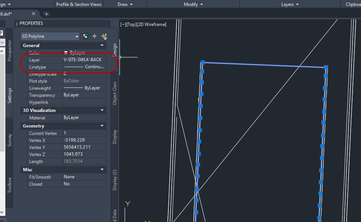Click the Fit/Smooth None field
The image size is (361, 222).
[x=84, y=177]
